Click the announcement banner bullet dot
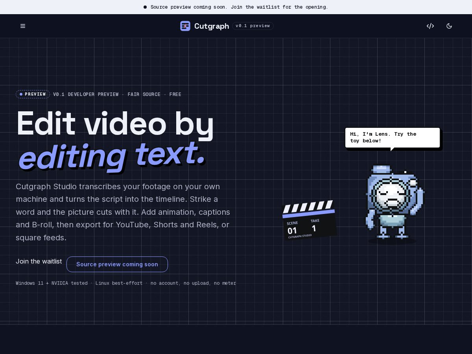 coord(145,7)
